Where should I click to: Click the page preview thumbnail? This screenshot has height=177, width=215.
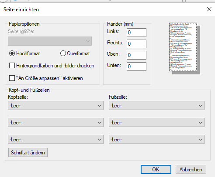tap(184, 48)
